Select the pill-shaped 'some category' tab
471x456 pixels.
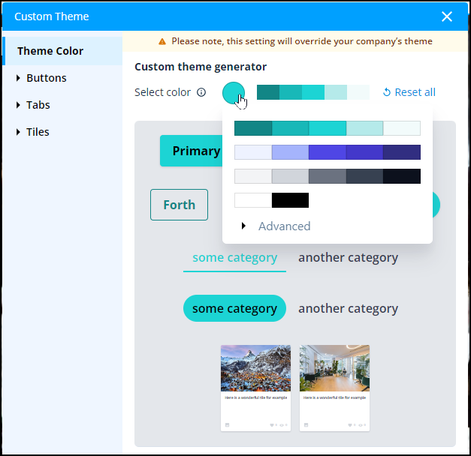234,308
